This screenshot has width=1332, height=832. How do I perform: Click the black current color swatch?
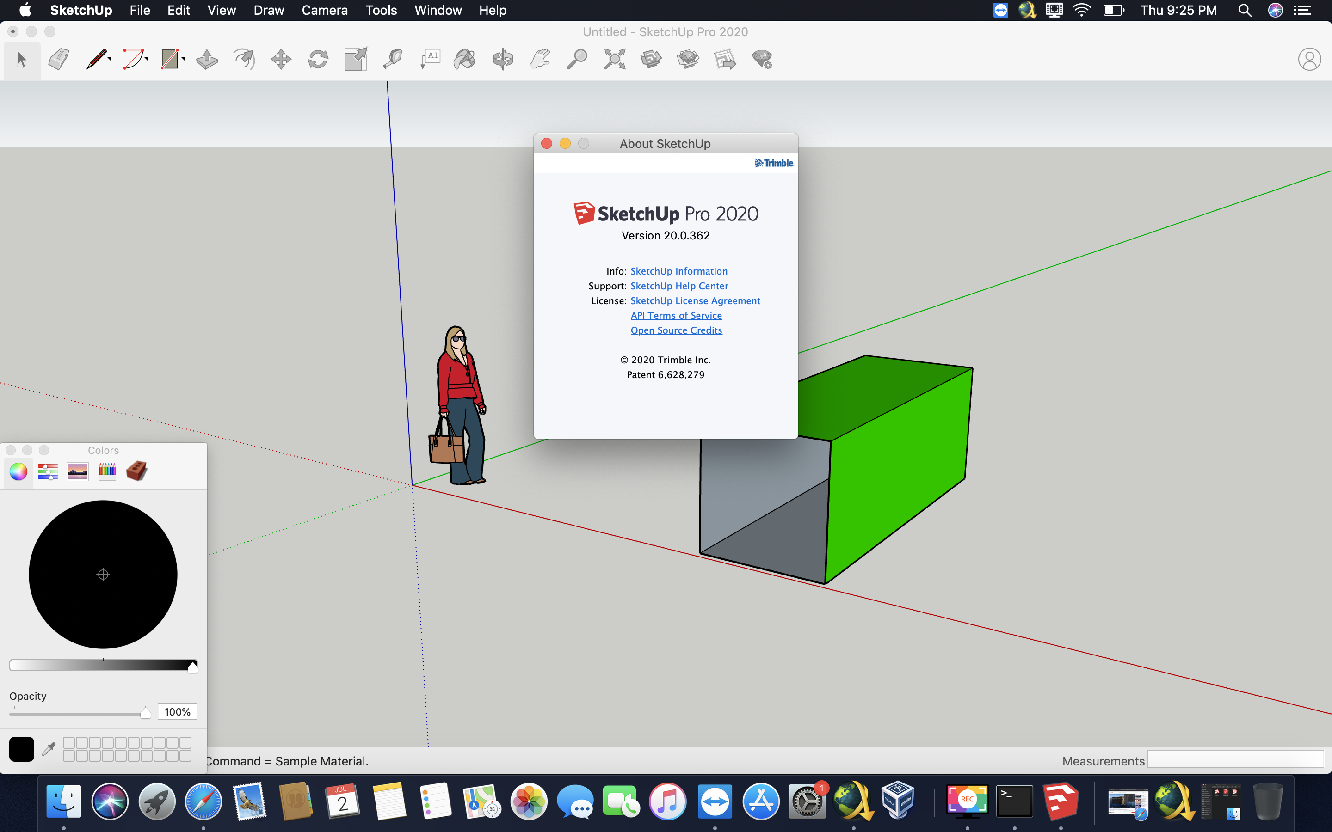click(x=21, y=749)
